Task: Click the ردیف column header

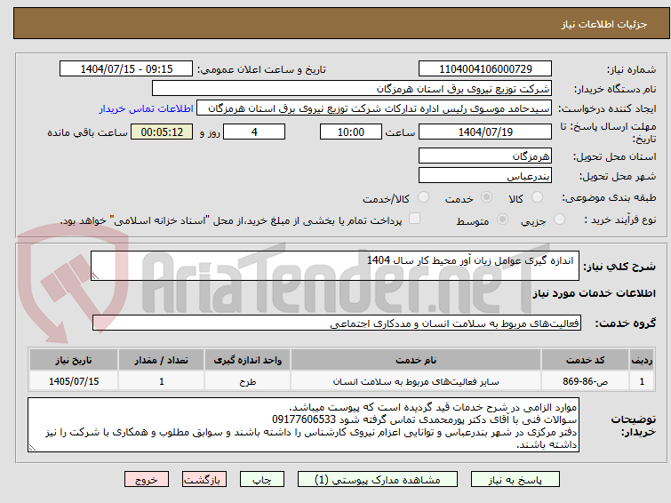Action: 642,360
